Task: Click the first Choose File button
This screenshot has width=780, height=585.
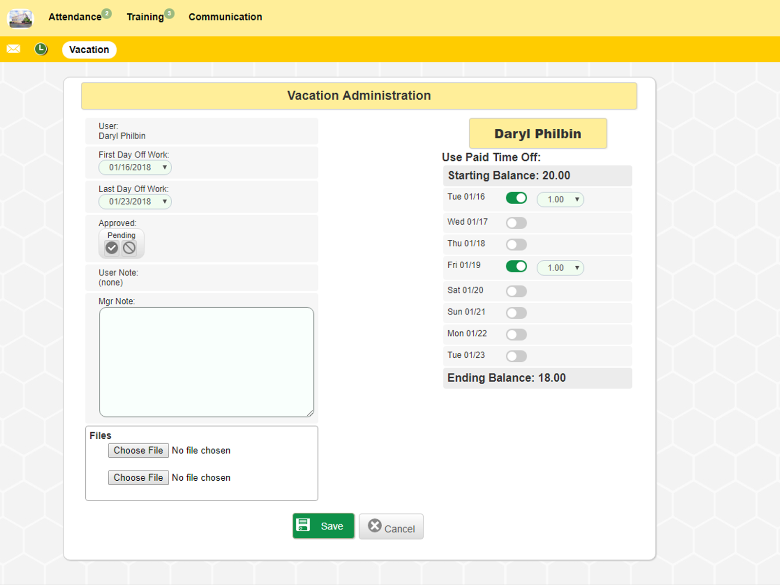Action: tap(138, 450)
